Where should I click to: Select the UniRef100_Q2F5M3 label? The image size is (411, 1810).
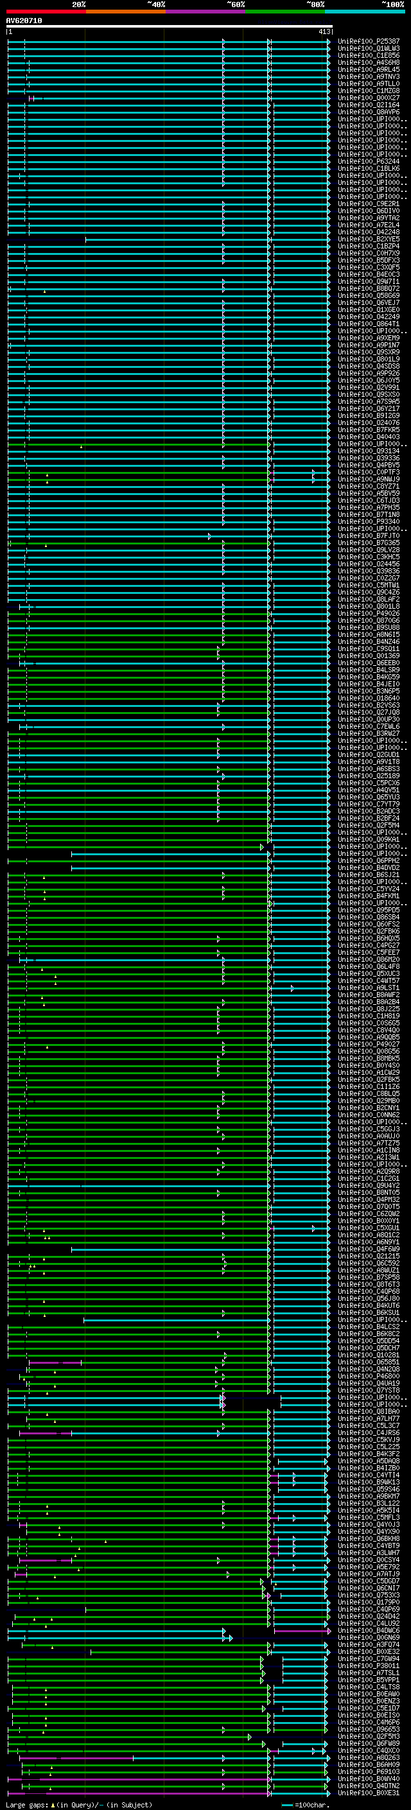(x=369, y=1736)
